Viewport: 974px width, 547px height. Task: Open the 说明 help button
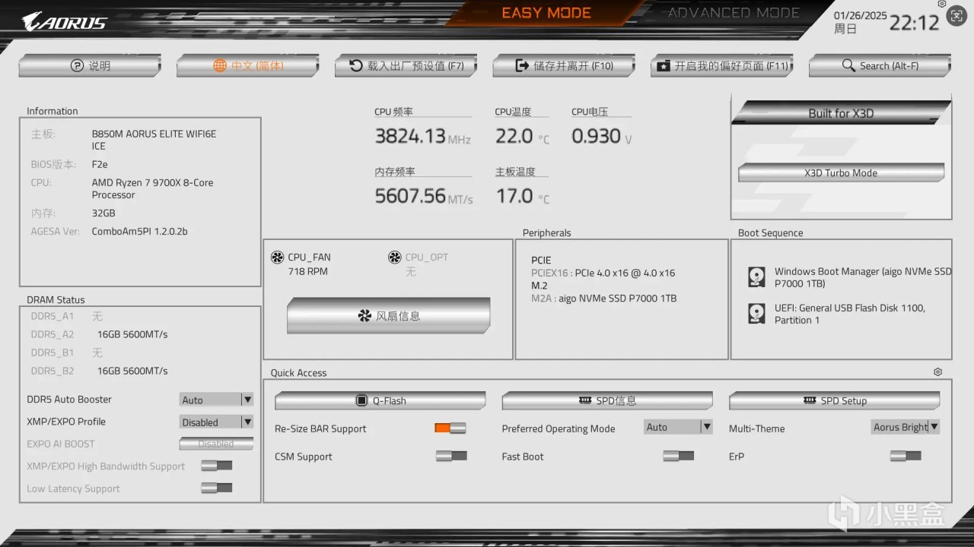[x=90, y=66]
